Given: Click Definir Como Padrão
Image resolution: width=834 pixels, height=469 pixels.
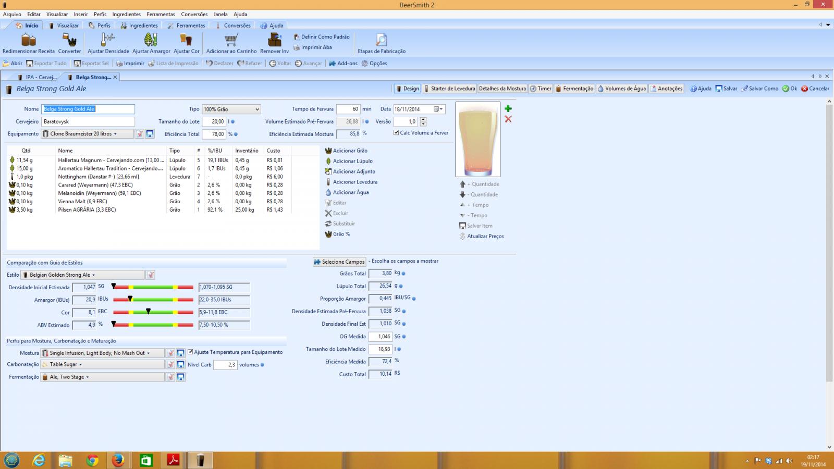Looking at the screenshot, I should (322, 37).
